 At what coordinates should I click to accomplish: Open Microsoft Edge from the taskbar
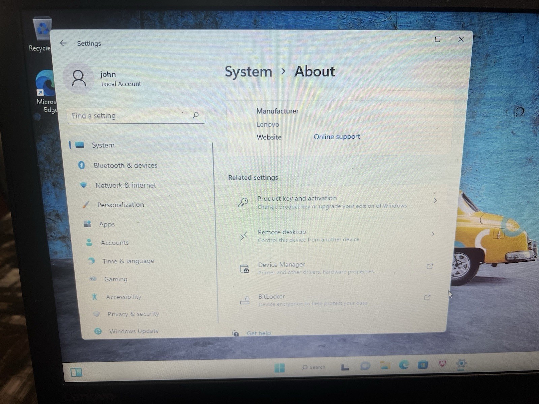click(x=404, y=365)
